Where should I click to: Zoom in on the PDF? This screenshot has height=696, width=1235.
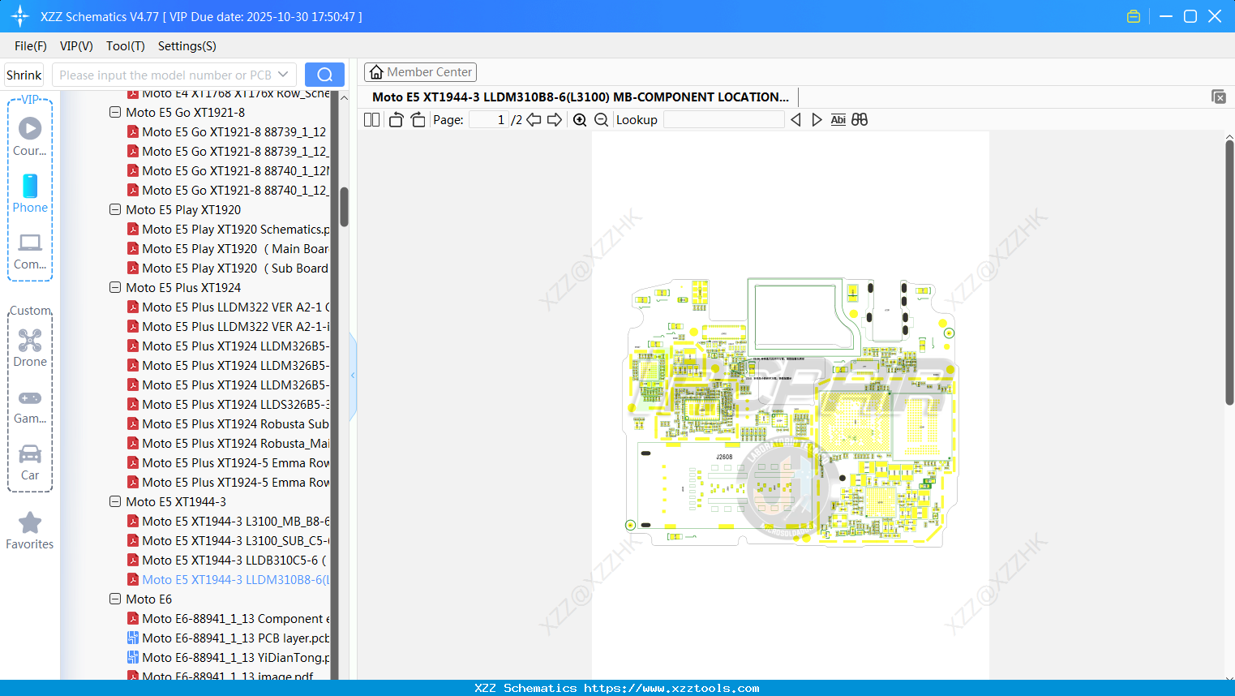tap(580, 120)
